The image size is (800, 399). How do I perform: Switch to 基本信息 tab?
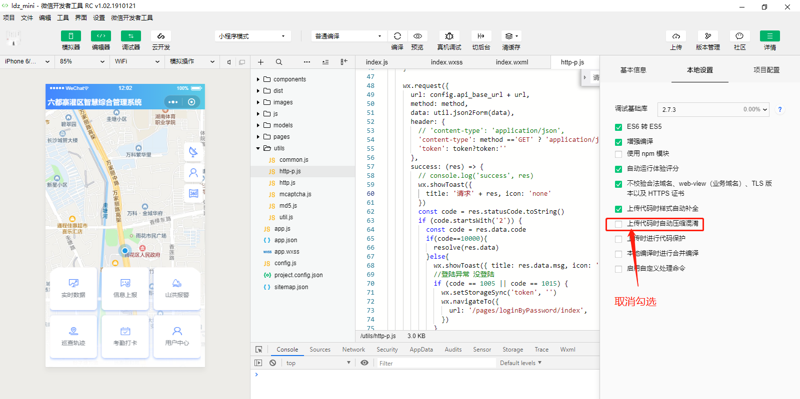pos(633,70)
